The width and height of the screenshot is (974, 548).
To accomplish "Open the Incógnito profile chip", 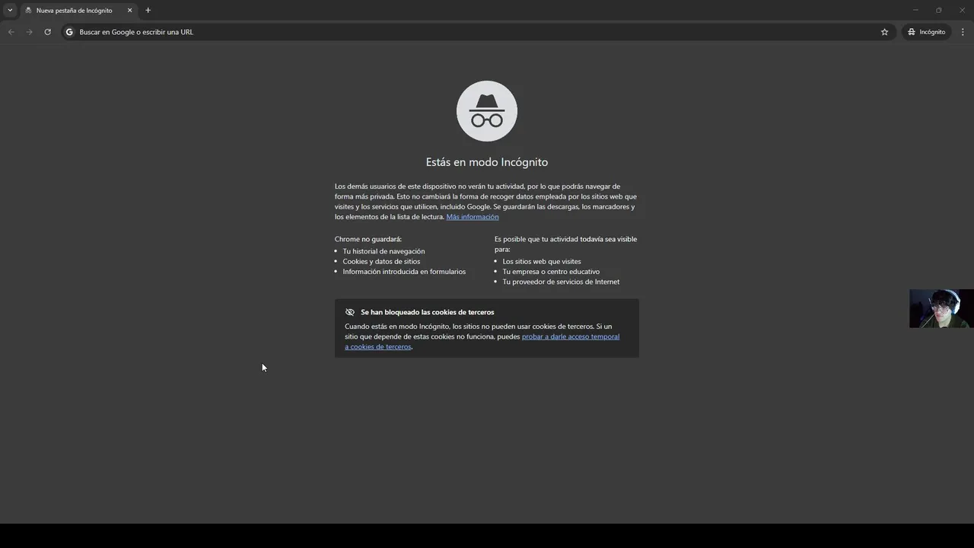I will [926, 32].
